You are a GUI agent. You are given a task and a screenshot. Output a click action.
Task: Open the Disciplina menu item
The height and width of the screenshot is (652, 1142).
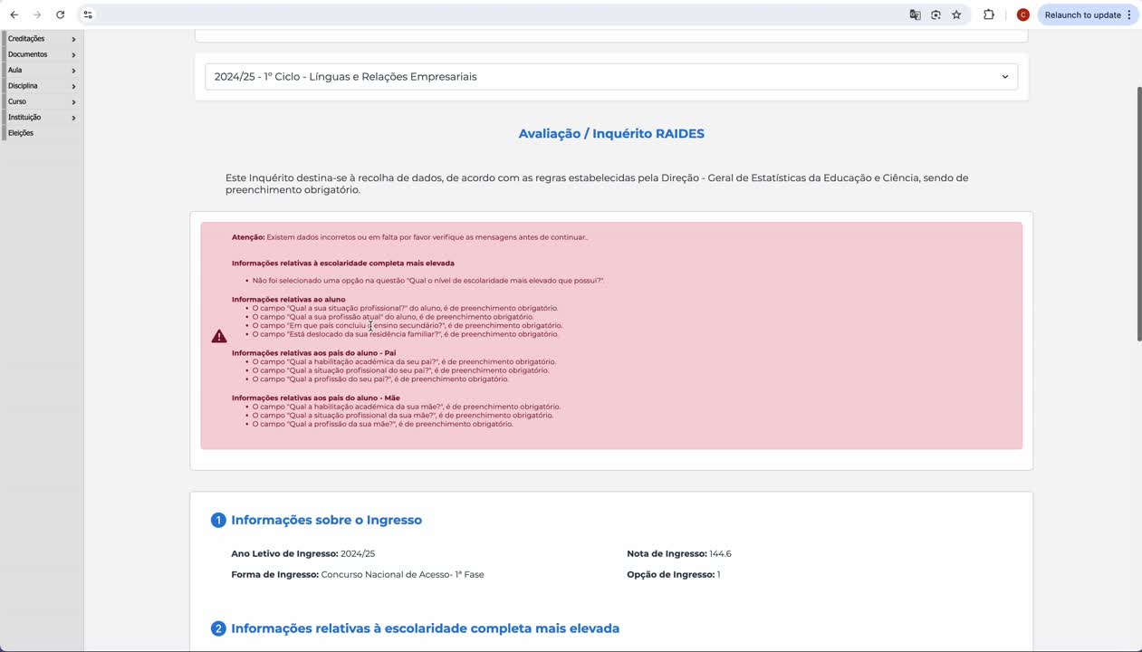tap(24, 86)
